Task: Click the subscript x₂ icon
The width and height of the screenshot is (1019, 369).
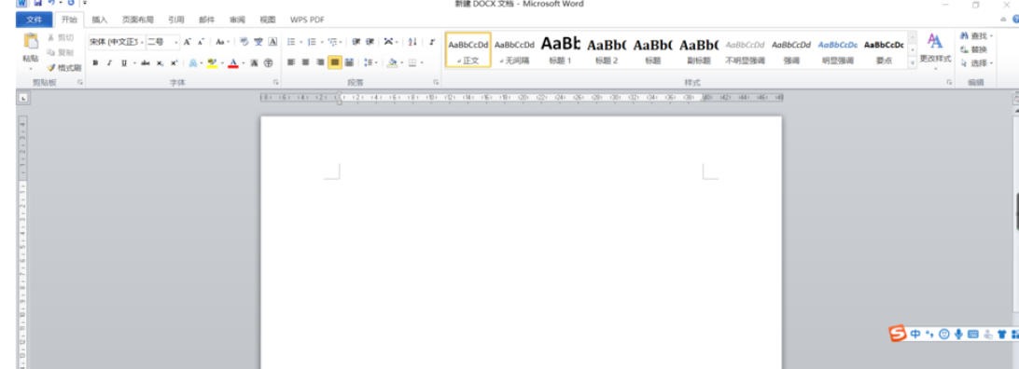Action: [160, 63]
